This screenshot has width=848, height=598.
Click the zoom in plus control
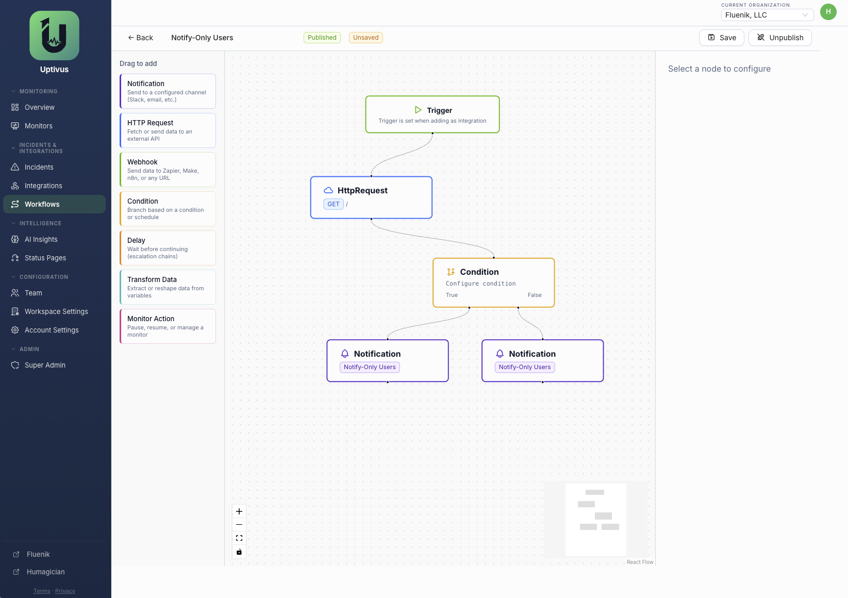click(x=239, y=511)
